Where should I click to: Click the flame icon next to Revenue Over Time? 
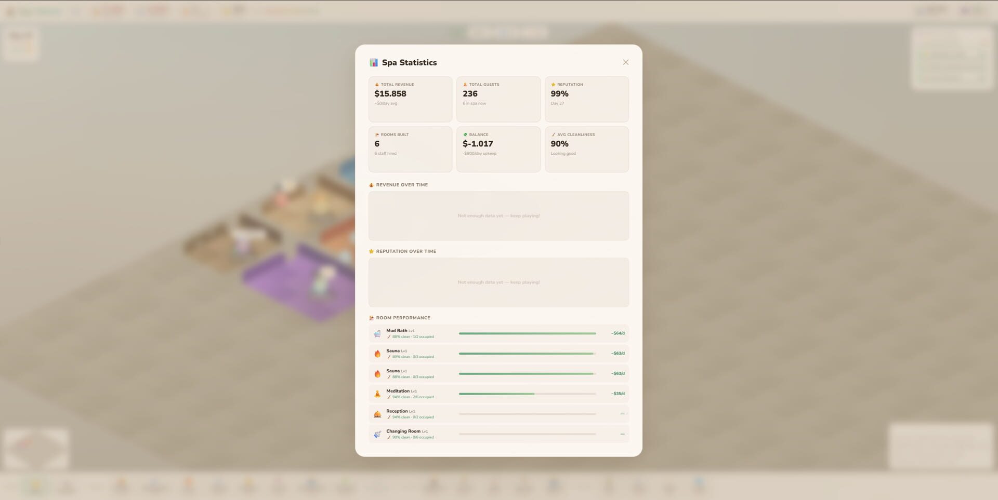coord(371,184)
